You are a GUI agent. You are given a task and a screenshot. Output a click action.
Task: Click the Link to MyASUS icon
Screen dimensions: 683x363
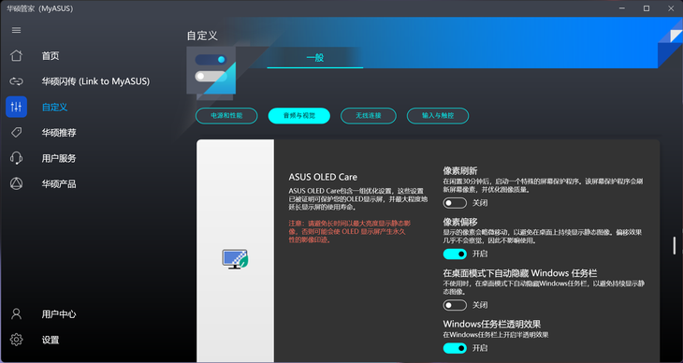click(x=16, y=81)
